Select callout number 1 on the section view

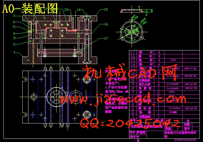tap(14, 52)
